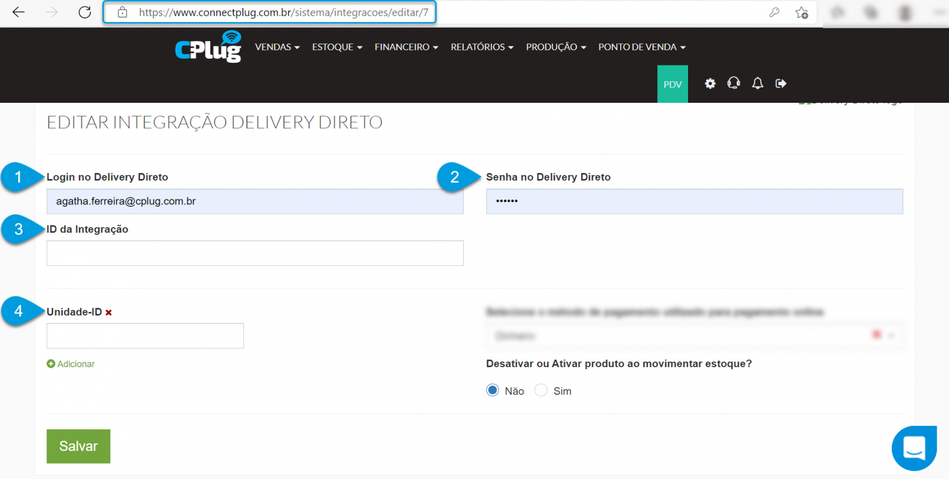Expand the PRODUÇÃO menu
949x479 pixels.
coord(556,47)
